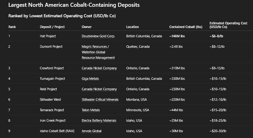Click the Contained Cobalt (lbs) column header
The image size is (253, 138).
(186, 27)
